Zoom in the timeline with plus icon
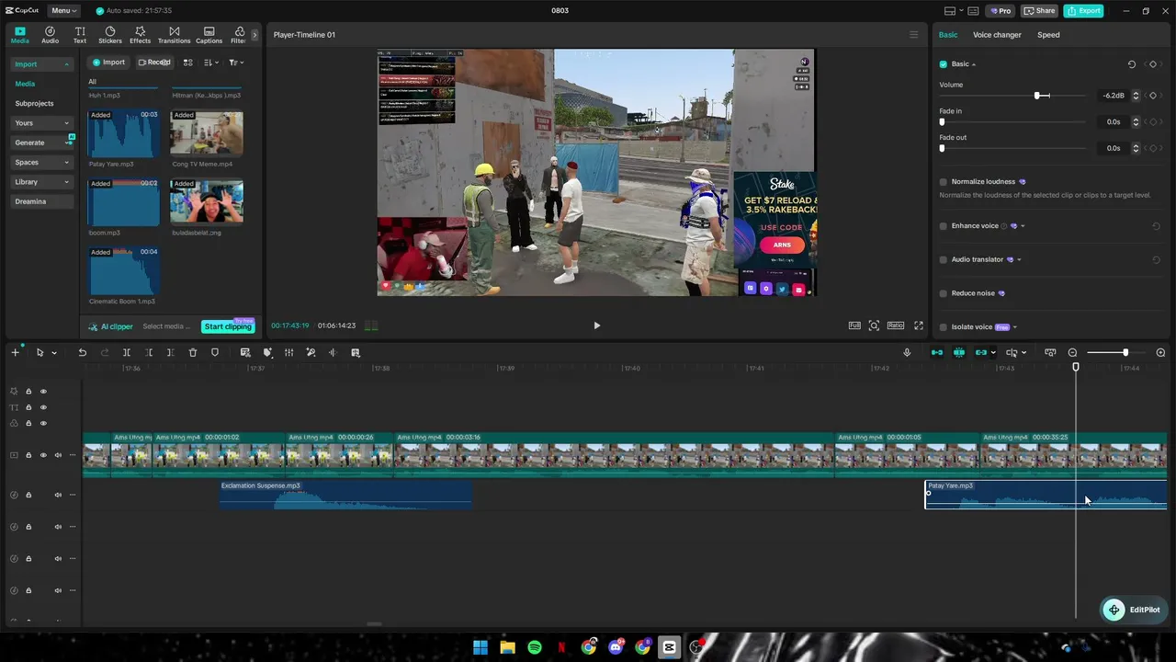This screenshot has width=1176, height=662. click(x=1160, y=353)
